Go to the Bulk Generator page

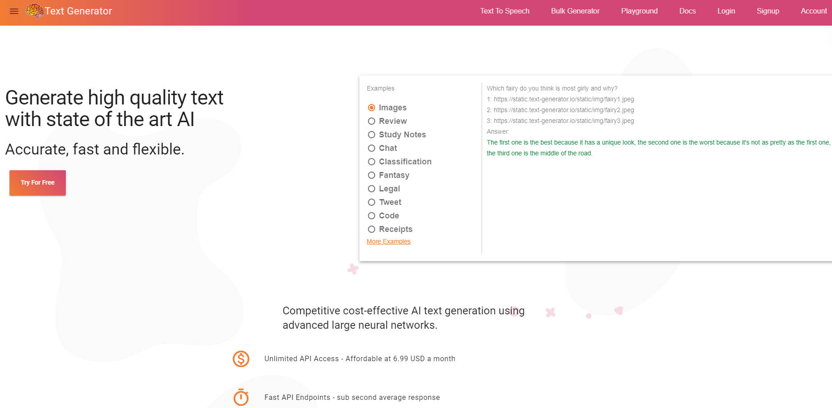[575, 11]
